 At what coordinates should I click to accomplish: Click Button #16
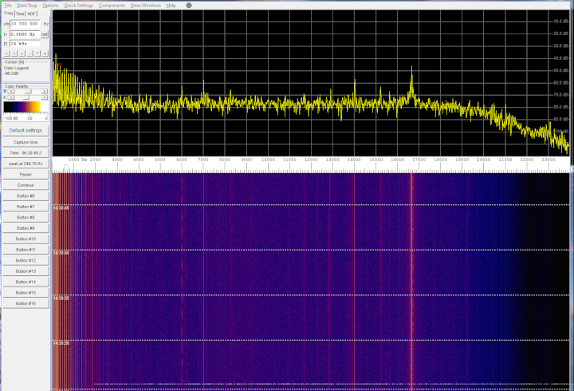click(26, 303)
